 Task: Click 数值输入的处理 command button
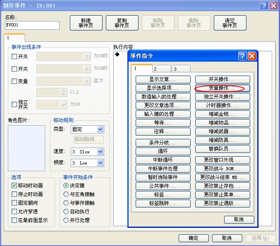(163, 97)
